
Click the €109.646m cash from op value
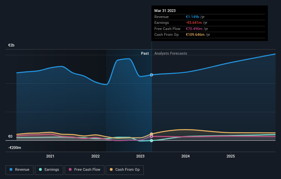click(195, 35)
